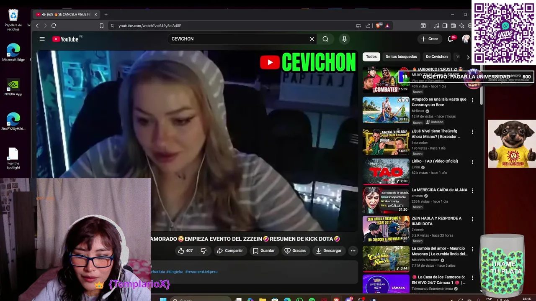
Task: Open a new browser tab
Action: (106, 14)
